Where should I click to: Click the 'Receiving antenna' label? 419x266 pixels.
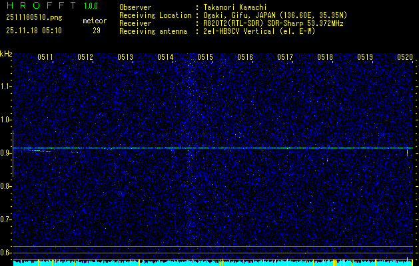(x=153, y=31)
